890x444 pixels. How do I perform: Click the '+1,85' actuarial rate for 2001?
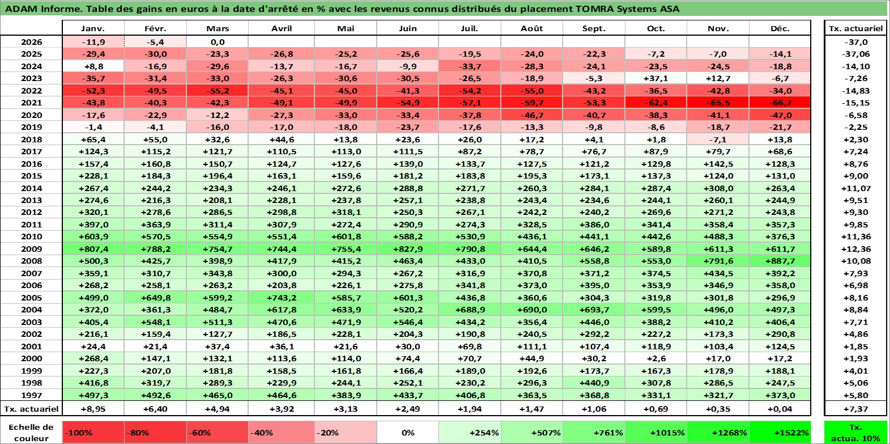point(855,346)
